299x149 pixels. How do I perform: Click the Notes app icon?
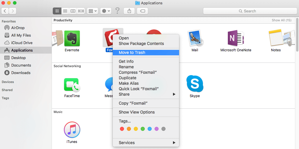point(275,38)
